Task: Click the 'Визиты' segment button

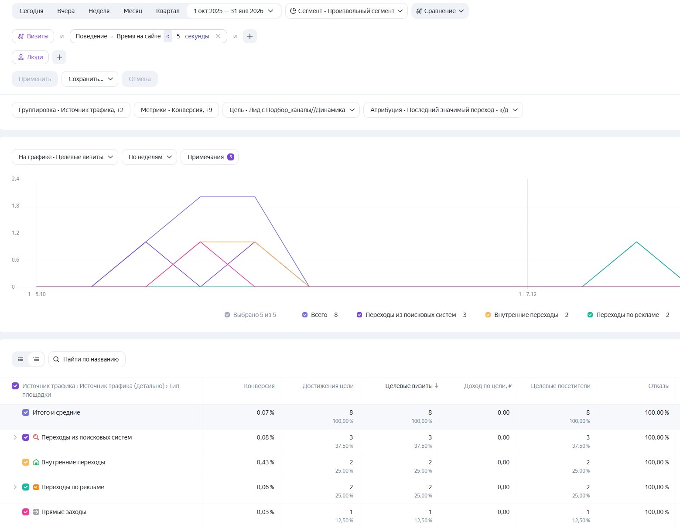Action: (x=33, y=36)
